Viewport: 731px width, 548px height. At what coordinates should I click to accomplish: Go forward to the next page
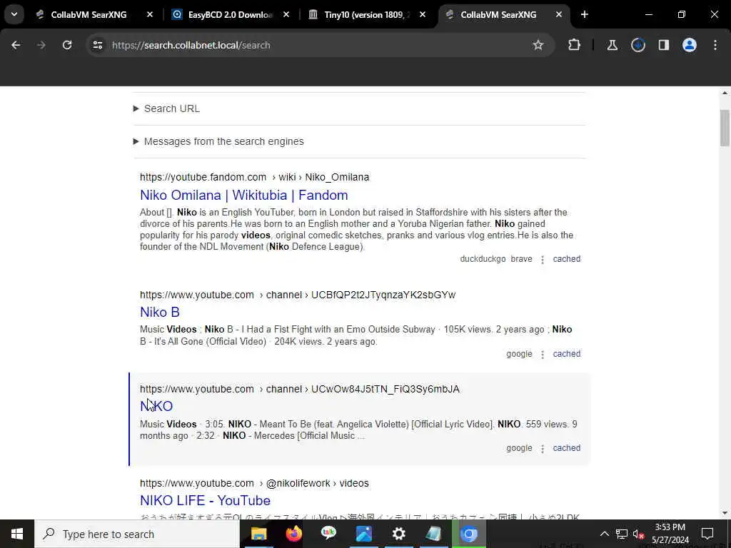[x=41, y=45]
